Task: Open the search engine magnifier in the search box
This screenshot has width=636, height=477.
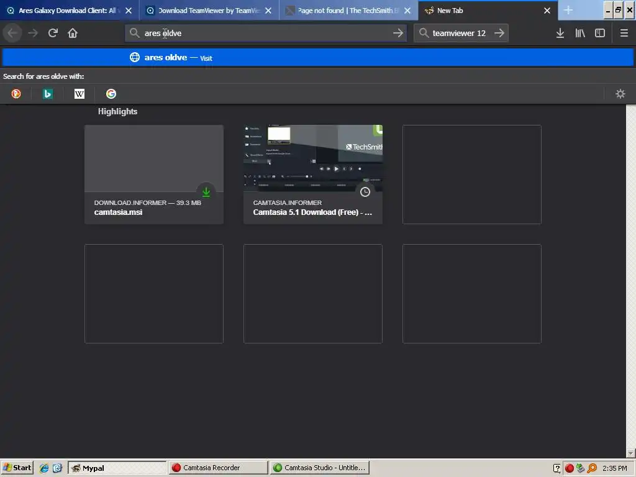Action: pos(424,34)
